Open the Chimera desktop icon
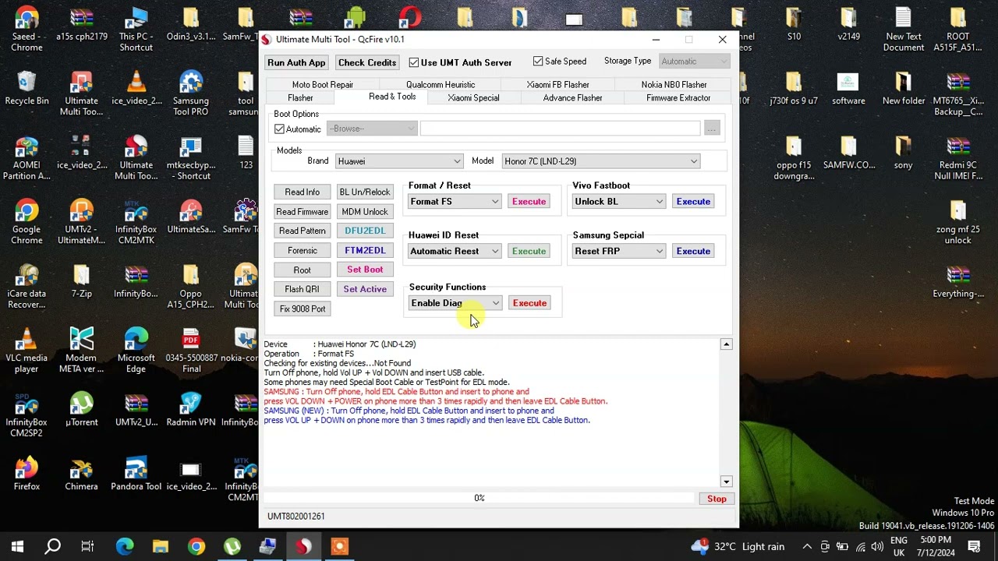Screen dimensions: 998x561 pyautogui.click(x=81, y=474)
